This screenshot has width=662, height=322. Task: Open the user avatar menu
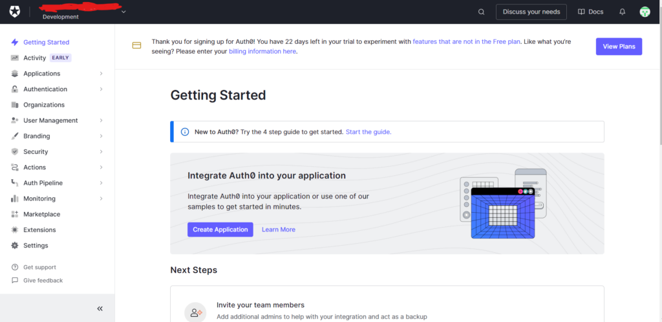[645, 12]
